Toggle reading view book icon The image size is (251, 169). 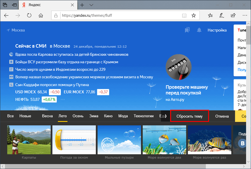tap(184, 16)
